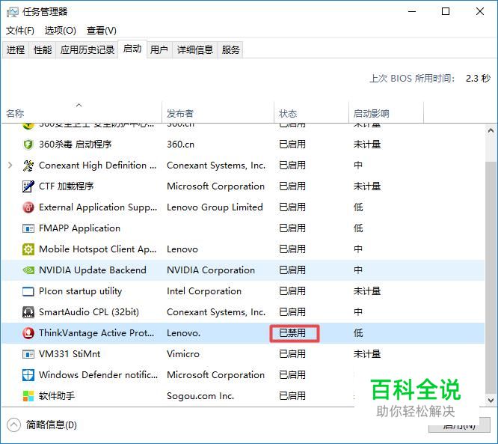Open the 查看(V) menu

click(101, 31)
